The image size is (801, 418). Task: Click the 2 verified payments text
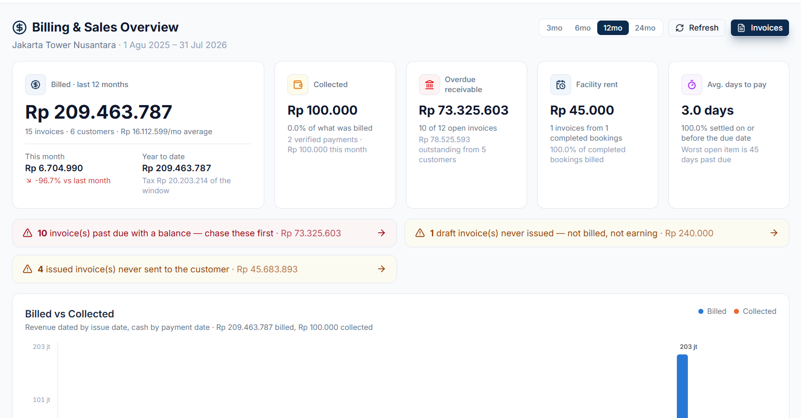(325, 140)
